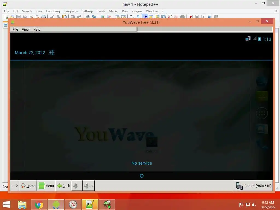The height and width of the screenshot is (210, 280).
Task: Switch to Google Chrome in the taskbar
Action: tap(39, 205)
